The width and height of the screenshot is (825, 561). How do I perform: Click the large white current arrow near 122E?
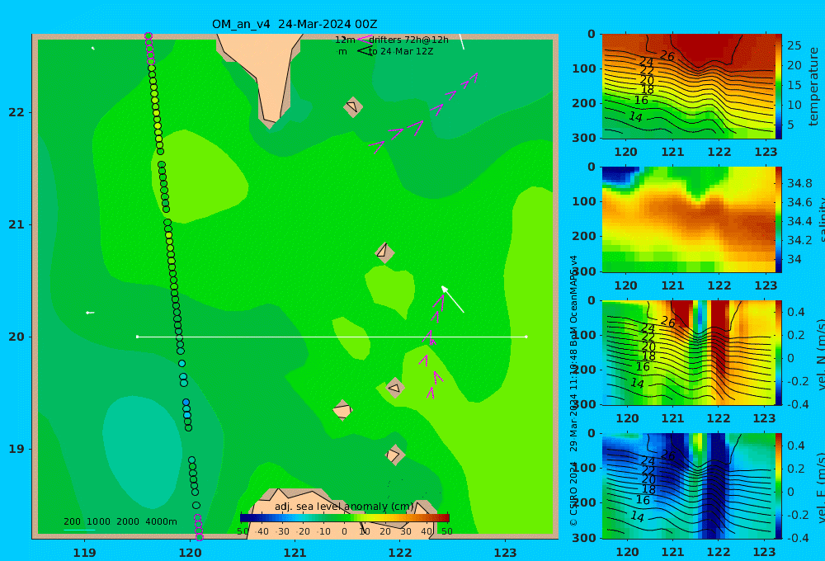tap(452, 299)
